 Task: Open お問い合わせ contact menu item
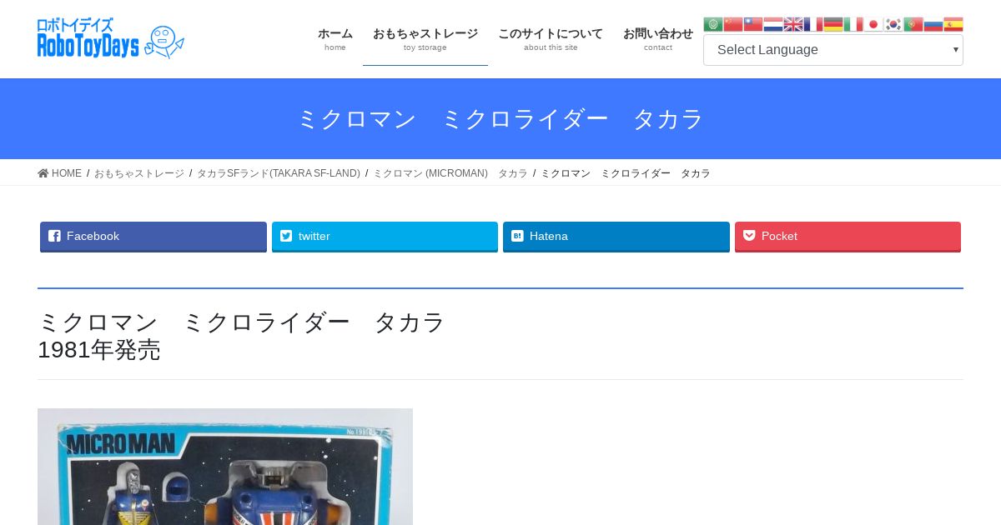point(658,39)
